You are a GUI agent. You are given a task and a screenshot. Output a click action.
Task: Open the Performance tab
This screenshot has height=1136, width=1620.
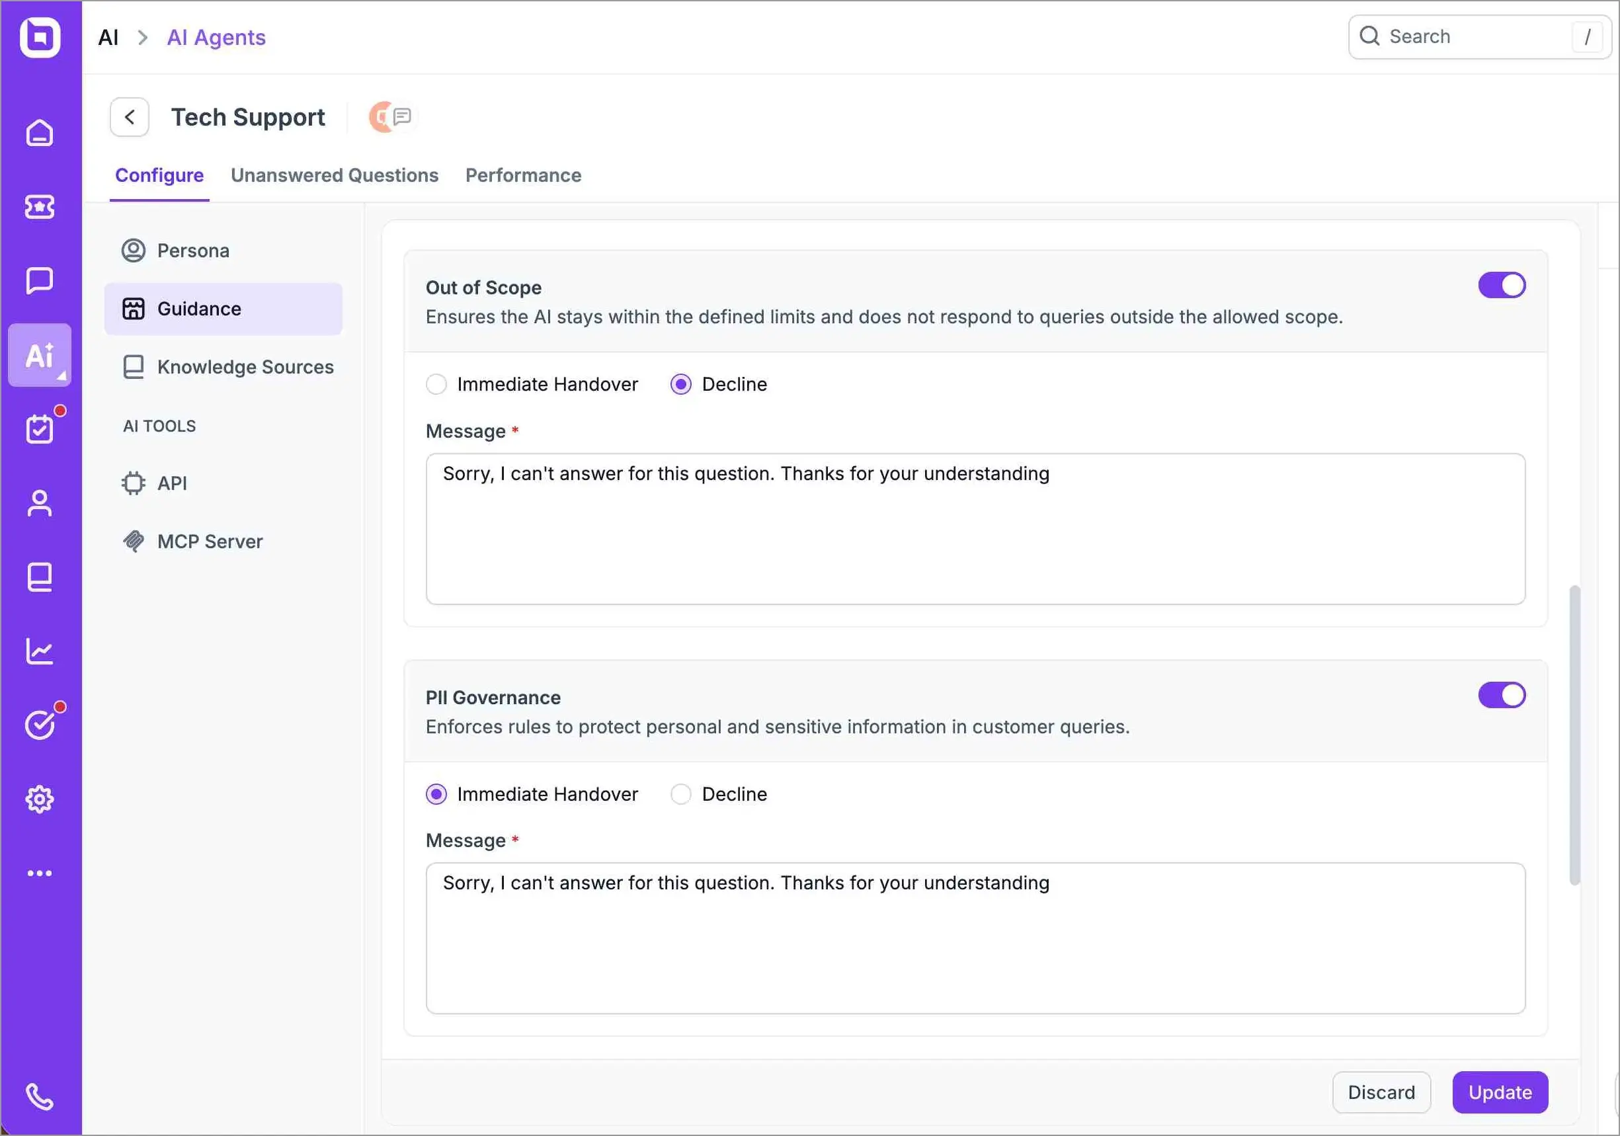click(x=523, y=175)
